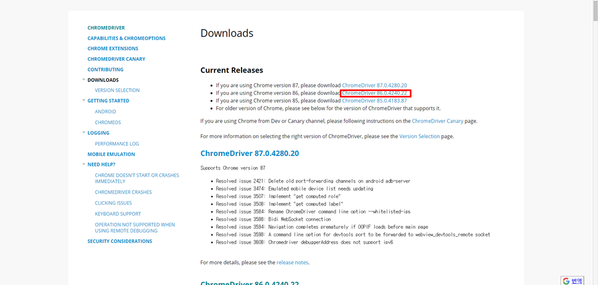Open Chrome Extensions sidebar link
This screenshot has height=285, width=598.
112,49
